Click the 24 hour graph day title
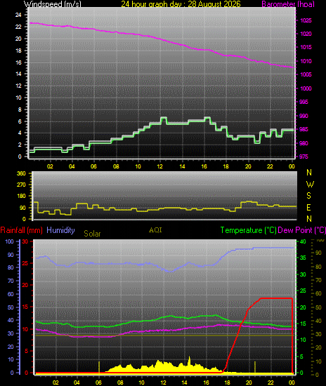 point(181,4)
